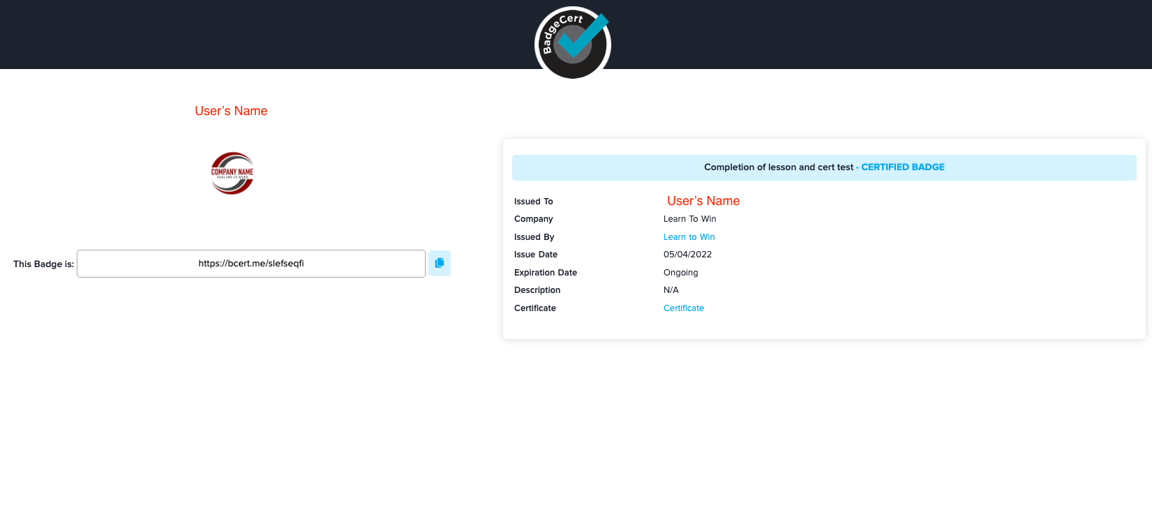Click the BadgeCert logo in the header

(573, 43)
